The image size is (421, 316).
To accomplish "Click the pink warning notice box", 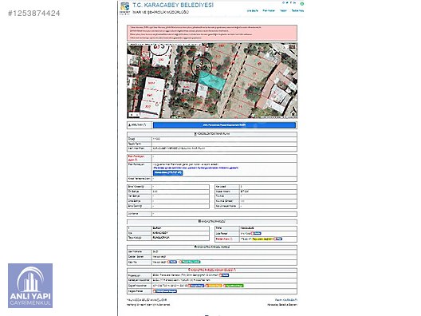I will click(212, 33).
